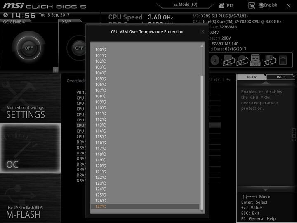
Task: Select the 111°C option
Action: 145,114
